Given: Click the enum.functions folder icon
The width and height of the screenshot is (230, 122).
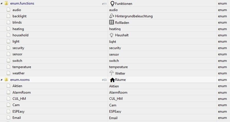Looking at the screenshot, I should pos(6,4).
